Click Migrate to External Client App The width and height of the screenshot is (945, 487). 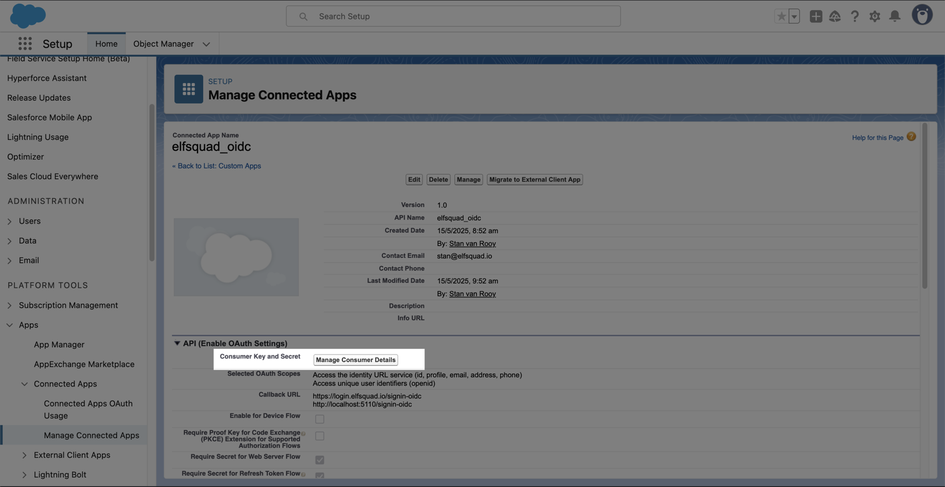coord(535,180)
